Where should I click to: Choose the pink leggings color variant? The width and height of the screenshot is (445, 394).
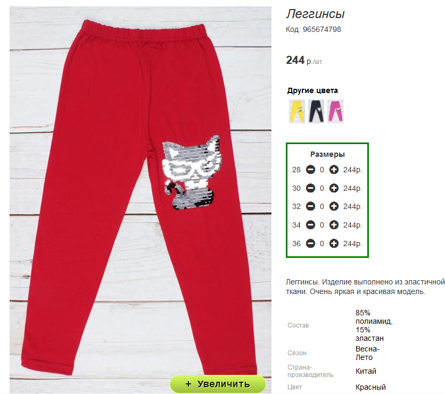tap(335, 111)
